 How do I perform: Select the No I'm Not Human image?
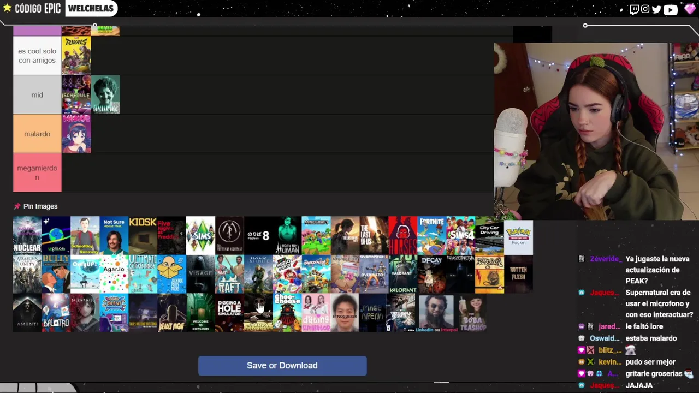tap(287, 236)
